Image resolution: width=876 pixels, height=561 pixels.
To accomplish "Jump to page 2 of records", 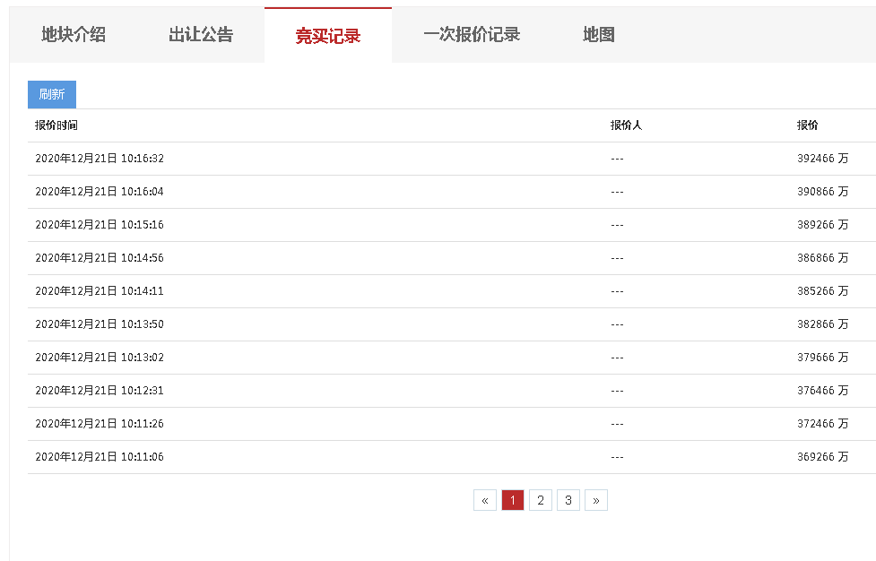I will [541, 500].
